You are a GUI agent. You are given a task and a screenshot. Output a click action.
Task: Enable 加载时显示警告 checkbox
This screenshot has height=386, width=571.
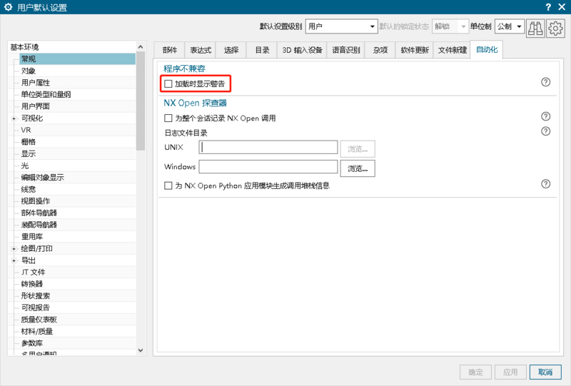(168, 83)
